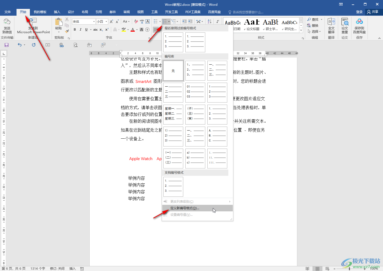Screen dimensions: 383x271
Task: Click the Format Painter brush icon
Action: click(x=67, y=31)
